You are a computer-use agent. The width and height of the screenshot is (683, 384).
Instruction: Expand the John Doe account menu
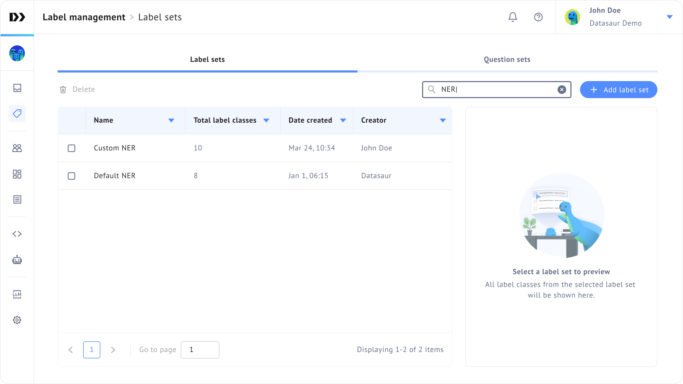tap(669, 17)
